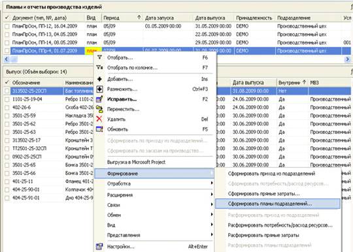This screenshot has width=353, height=252.
Task: Click the edit pencil icon for Исправить
Action: (99, 99)
